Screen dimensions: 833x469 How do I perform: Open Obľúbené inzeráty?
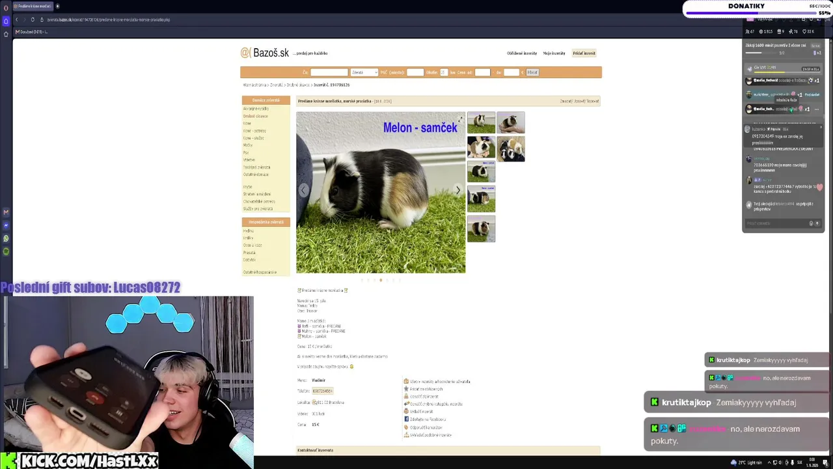point(522,53)
